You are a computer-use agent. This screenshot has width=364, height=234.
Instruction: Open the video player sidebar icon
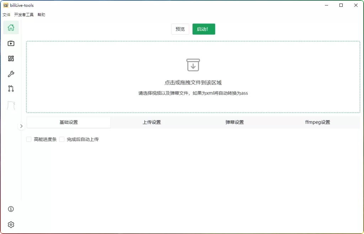tap(11, 43)
